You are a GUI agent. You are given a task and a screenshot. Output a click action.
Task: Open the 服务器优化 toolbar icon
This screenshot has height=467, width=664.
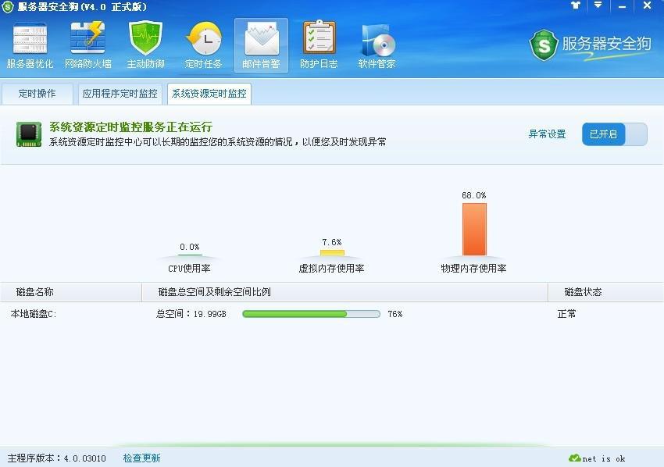pos(28,43)
